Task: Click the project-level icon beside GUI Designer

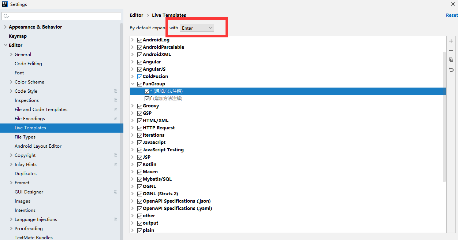Action: click(x=115, y=192)
